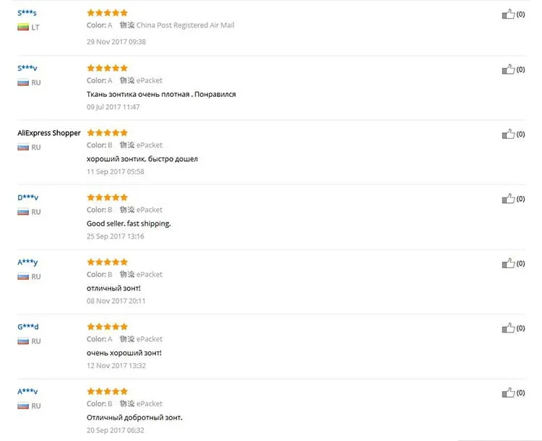Like the D***v 'Good seller' review
542x441 pixels.
coord(508,198)
